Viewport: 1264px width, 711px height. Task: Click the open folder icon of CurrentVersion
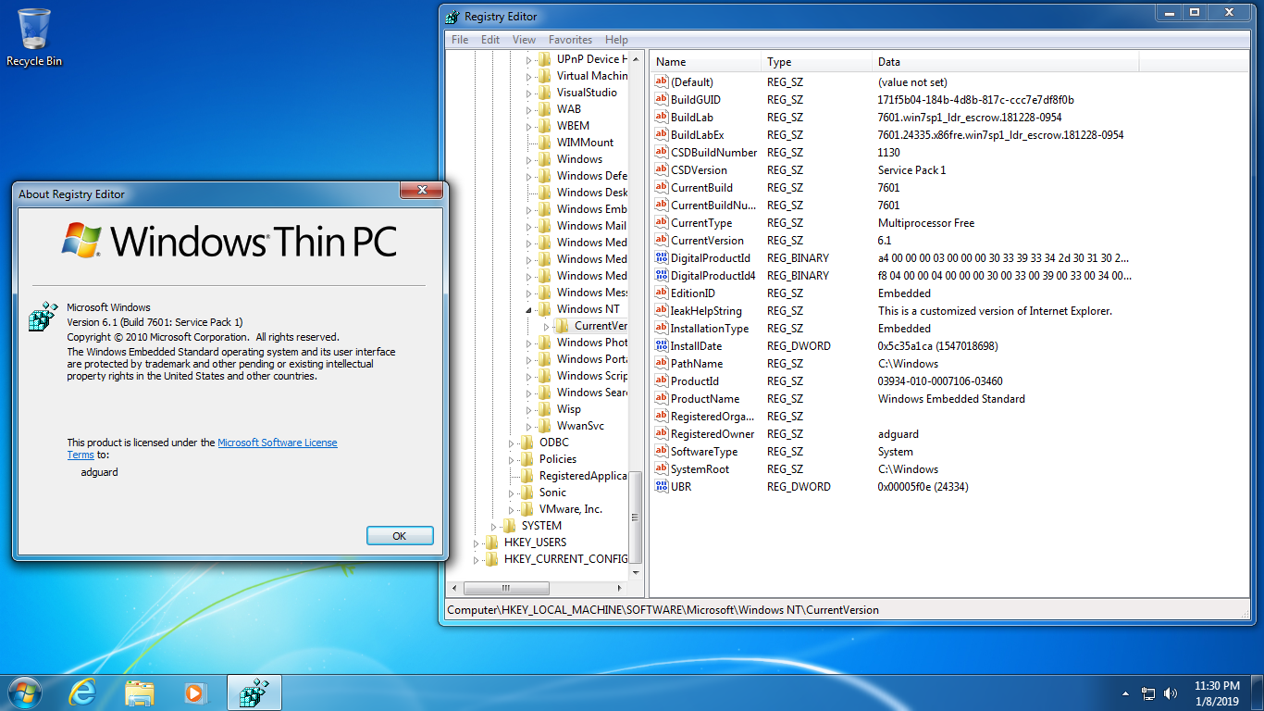click(x=562, y=326)
